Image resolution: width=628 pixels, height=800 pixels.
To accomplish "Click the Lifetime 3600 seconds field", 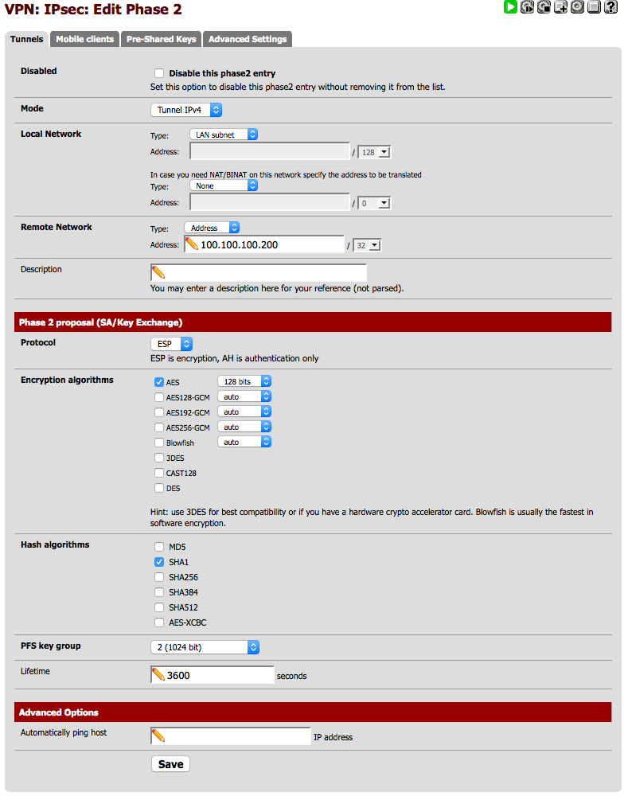I will pyautogui.click(x=213, y=675).
